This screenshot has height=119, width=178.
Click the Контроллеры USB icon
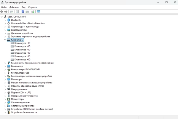point(9,73)
